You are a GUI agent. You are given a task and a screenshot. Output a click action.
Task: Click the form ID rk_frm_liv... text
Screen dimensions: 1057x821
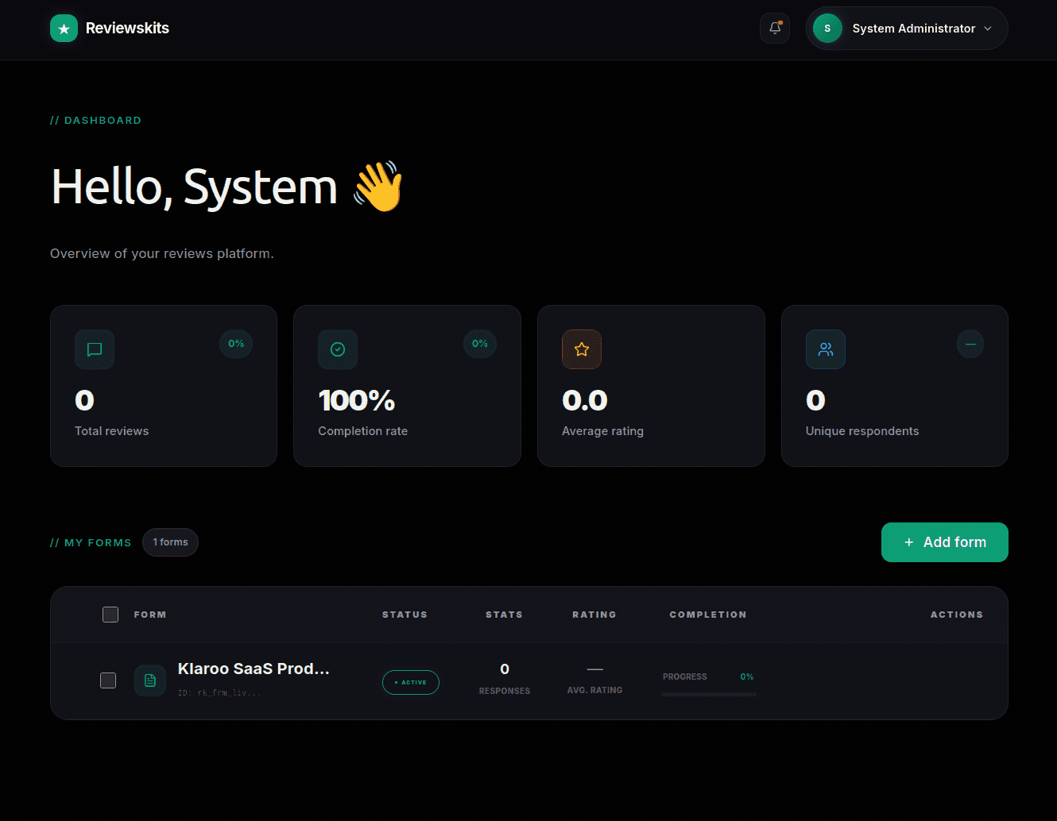[219, 693]
